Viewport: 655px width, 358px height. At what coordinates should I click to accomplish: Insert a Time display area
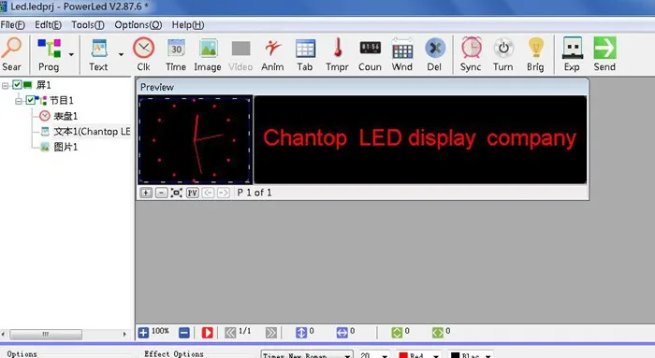176,54
